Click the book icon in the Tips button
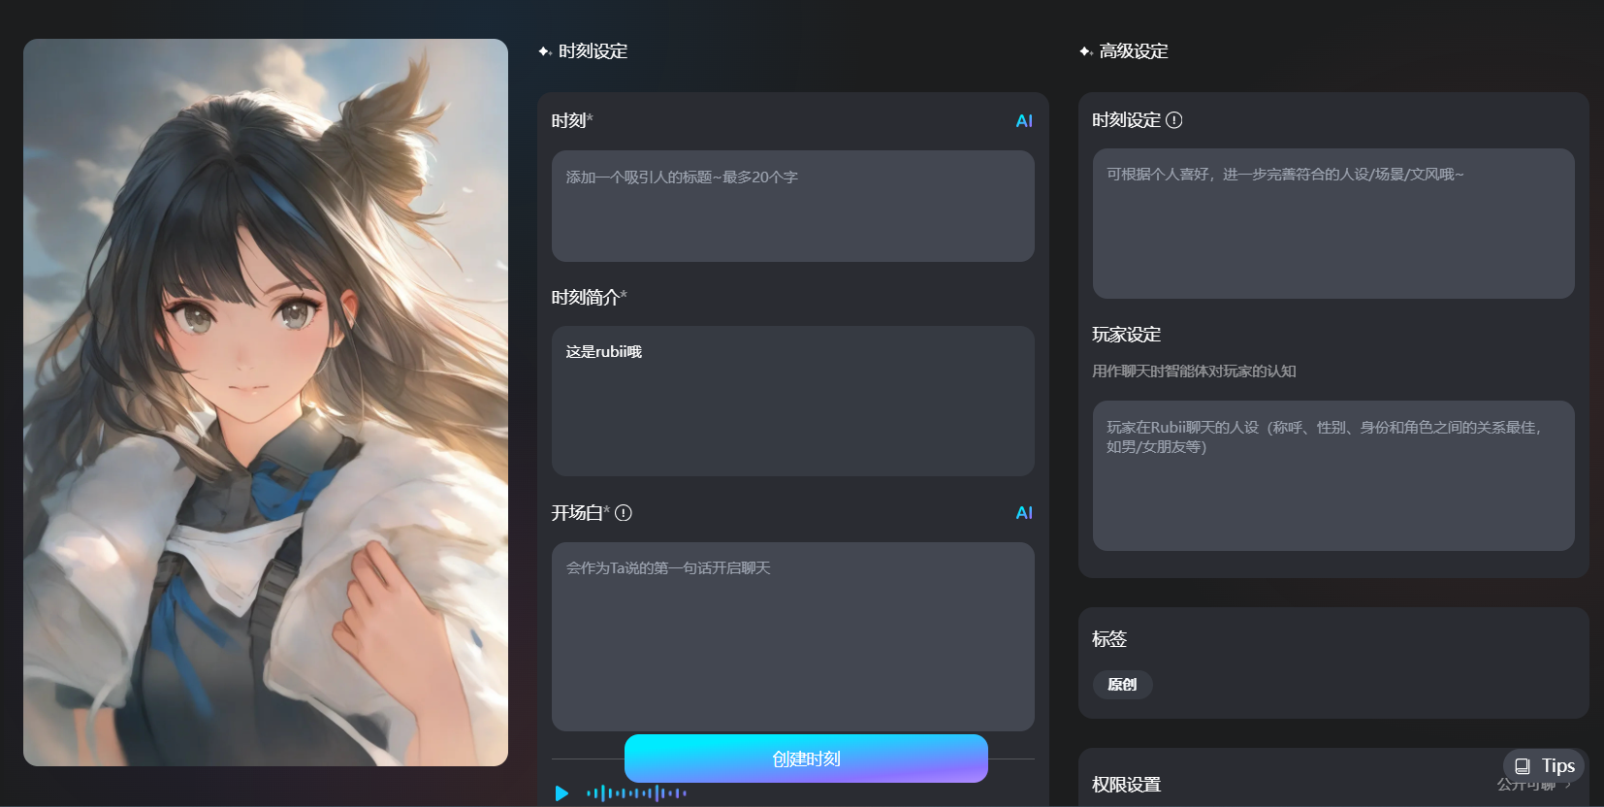The image size is (1604, 807). pyautogui.click(x=1523, y=766)
